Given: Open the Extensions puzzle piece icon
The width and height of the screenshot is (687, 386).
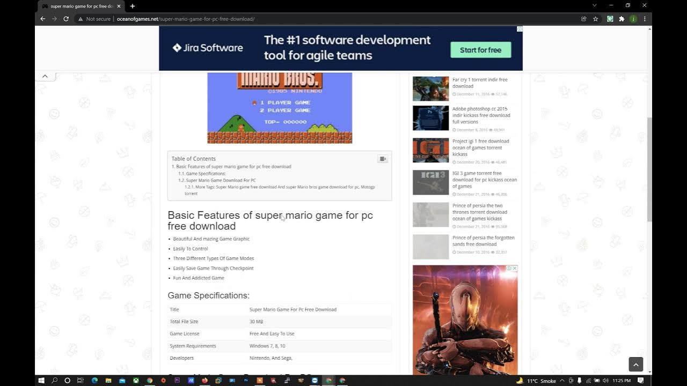Looking at the screenshot, I should pyautogui.click(x=622, y=19).
